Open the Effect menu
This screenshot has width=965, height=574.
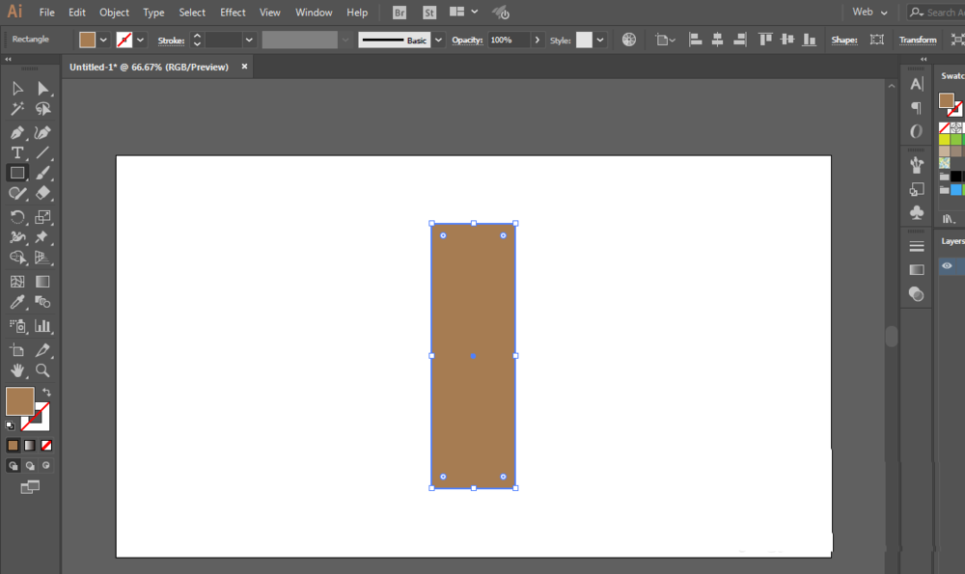(233, 13)
